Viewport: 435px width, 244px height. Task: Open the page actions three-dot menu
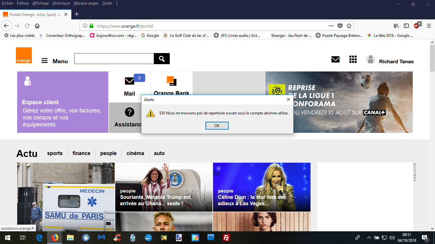(x=331, y=26)
